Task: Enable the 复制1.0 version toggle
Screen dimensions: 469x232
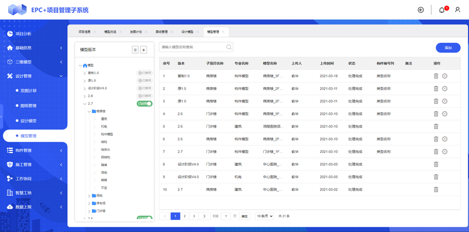Action: [144, 73]
